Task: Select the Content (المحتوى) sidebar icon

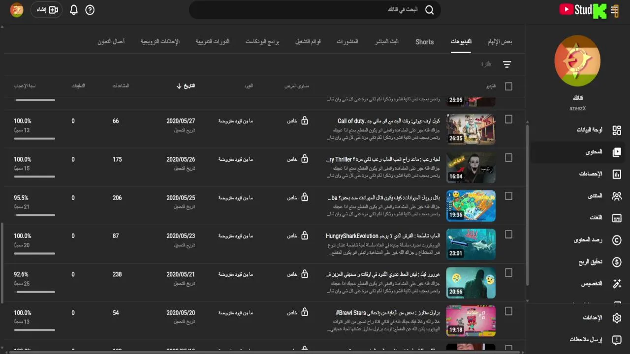Action: point(617,152)
